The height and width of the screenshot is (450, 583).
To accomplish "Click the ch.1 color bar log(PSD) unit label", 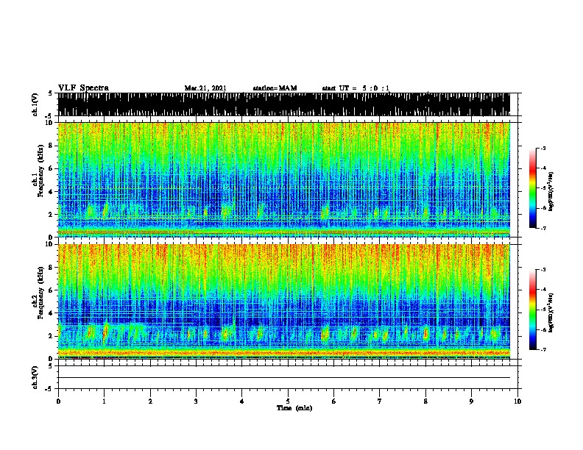I will click(551, 191).
